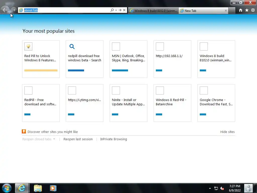Start InPrivate Browsing

(x=114, y=139)
